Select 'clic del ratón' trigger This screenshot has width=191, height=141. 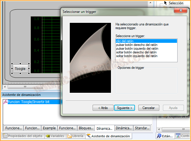click(x=125, y=41)
